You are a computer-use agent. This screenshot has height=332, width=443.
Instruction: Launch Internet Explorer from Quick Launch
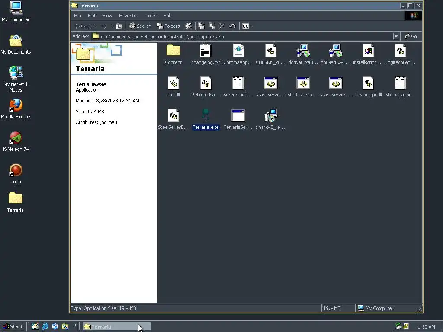pyautogui.click(x=45, y=327)
